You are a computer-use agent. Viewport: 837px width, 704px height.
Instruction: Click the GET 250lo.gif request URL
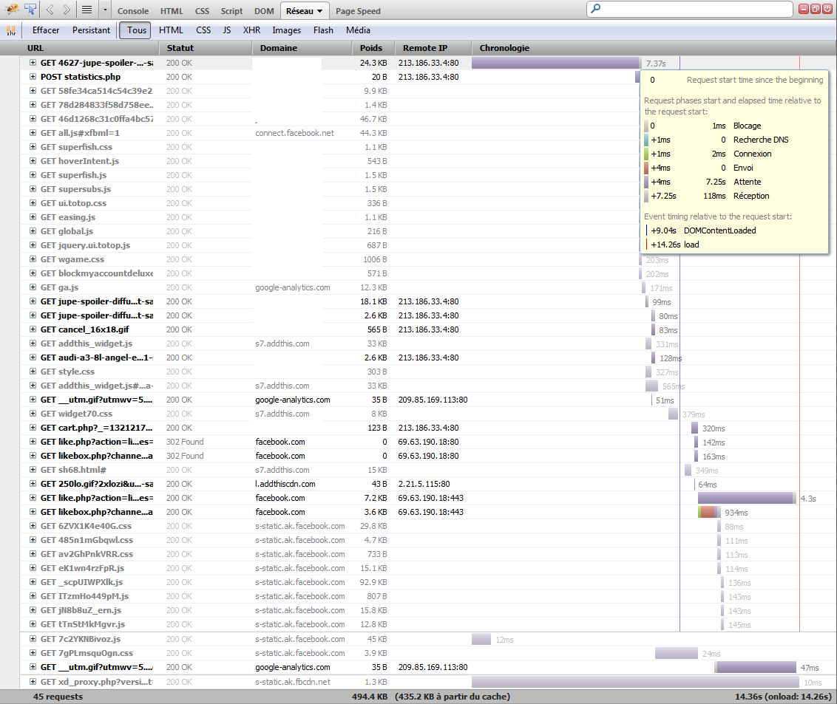point(97,484)
